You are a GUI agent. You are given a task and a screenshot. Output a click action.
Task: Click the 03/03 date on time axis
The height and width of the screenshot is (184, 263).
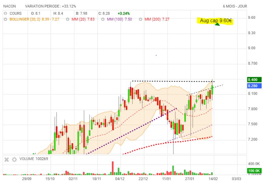(x=237, y=179)
